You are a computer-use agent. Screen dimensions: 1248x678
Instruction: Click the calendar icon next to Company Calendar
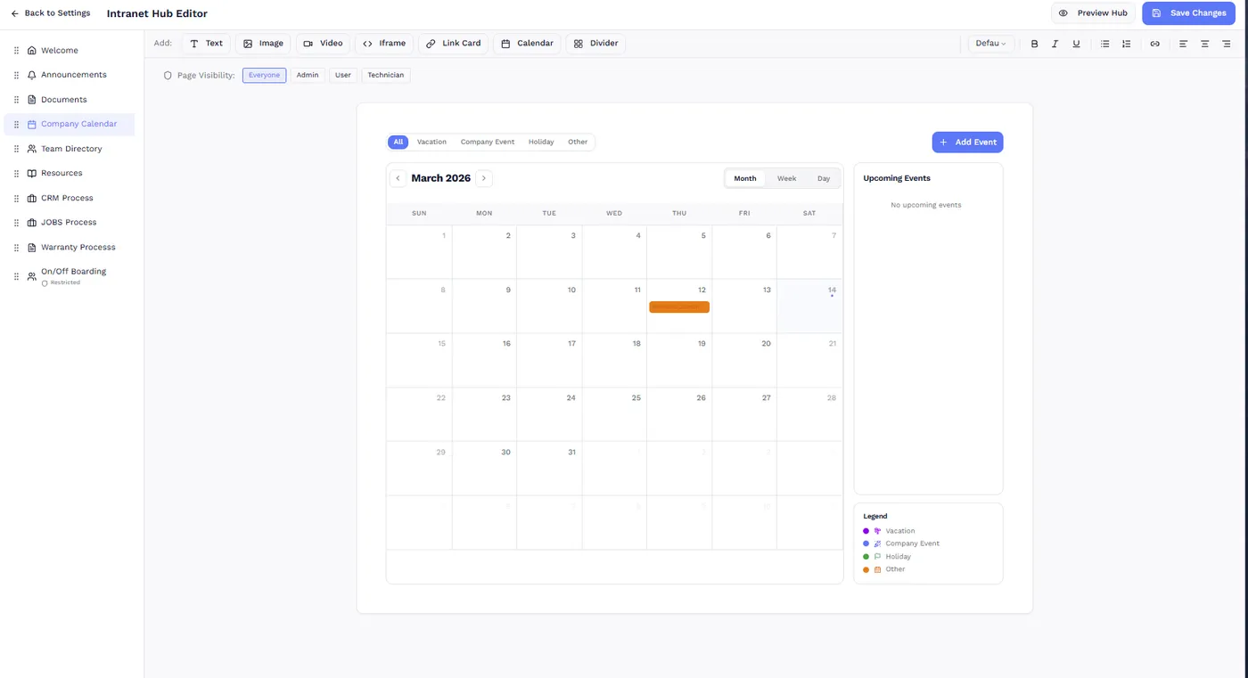point(32,125)
